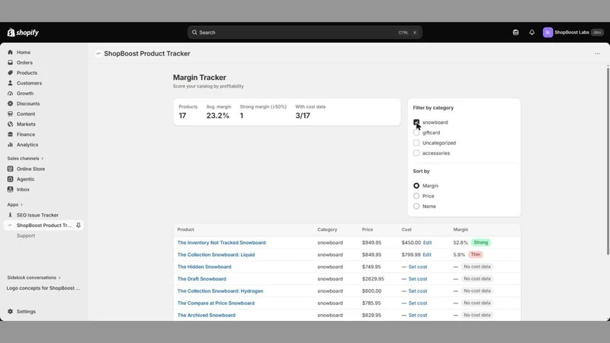
Task: Open The Hidden Snowboard link
Action: [x=204, y=267]
